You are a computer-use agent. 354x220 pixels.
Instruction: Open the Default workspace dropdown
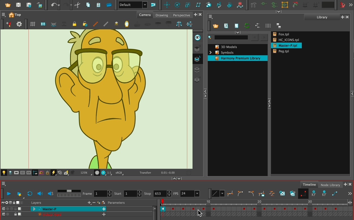(145, 5)
